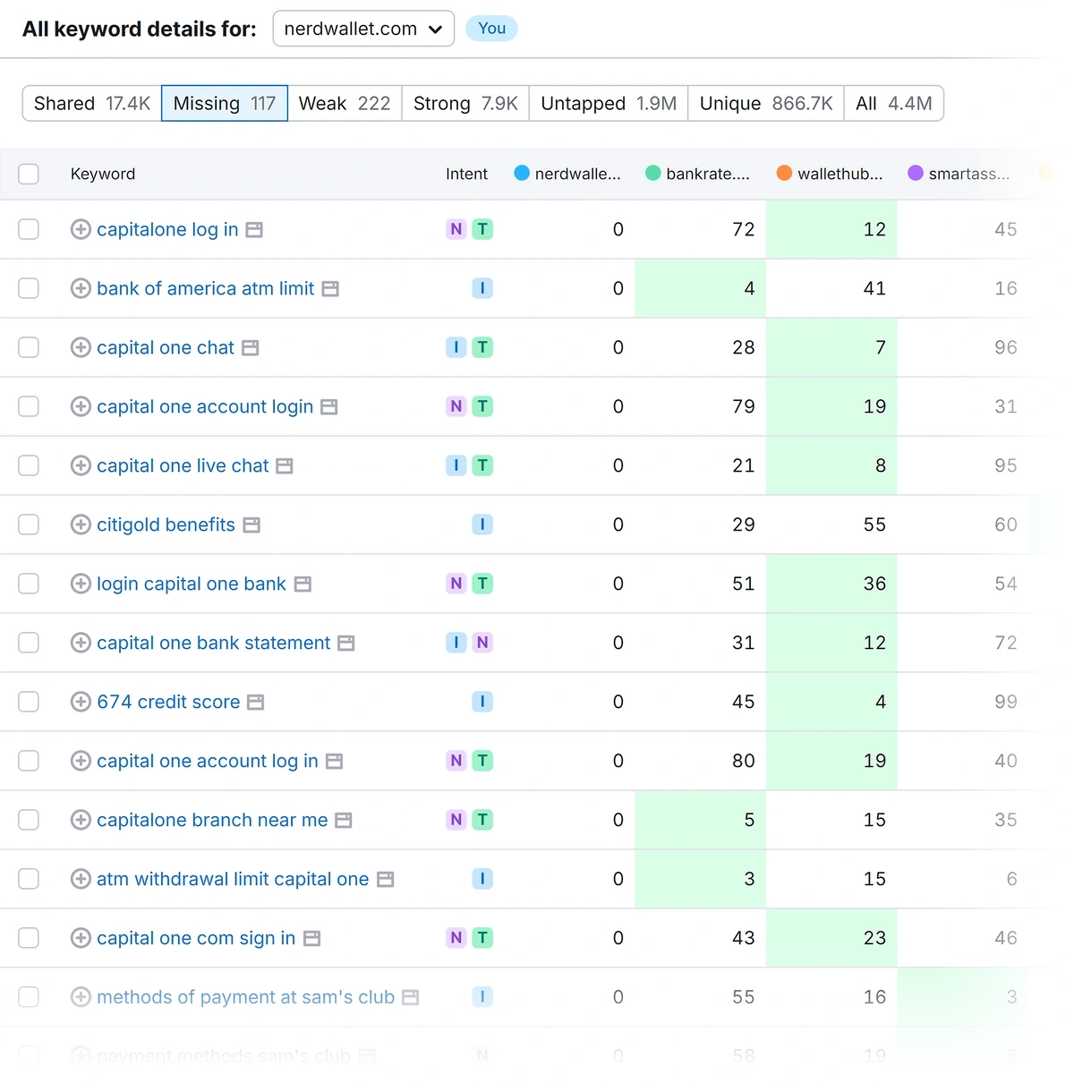Open the SERP icon for capital one account login
The width and height of the screenshot is (1074, 1083).
click(329, 407)
